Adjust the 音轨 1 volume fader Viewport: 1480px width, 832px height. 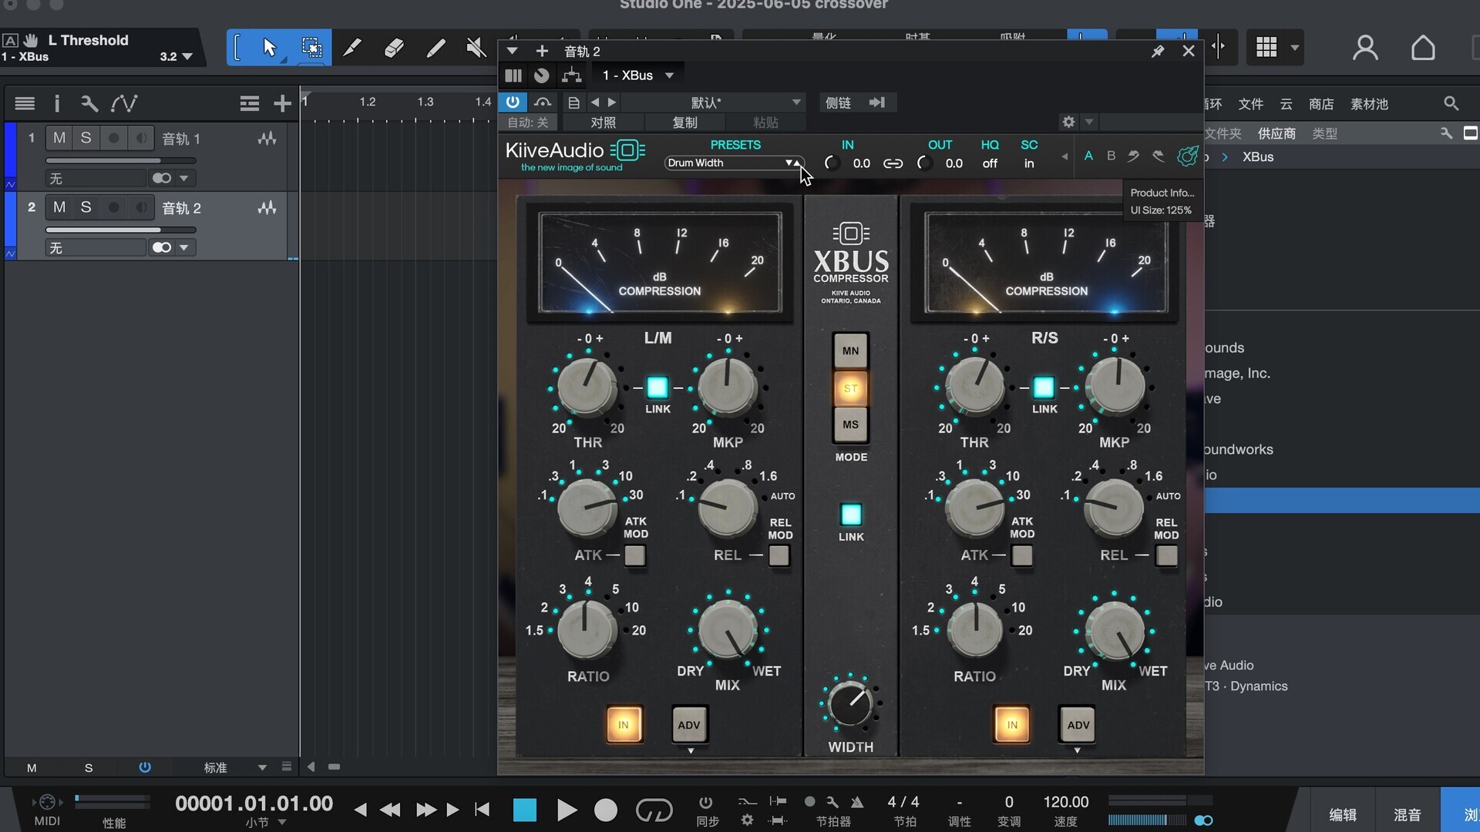click(x=121, y=161)
